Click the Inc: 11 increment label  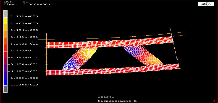coord(16,2)
